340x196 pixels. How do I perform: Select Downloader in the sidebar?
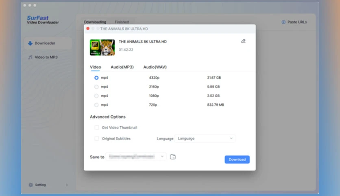pos(48,43)
